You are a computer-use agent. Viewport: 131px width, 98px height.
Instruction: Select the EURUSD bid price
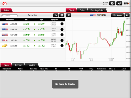tap(27, 29)
